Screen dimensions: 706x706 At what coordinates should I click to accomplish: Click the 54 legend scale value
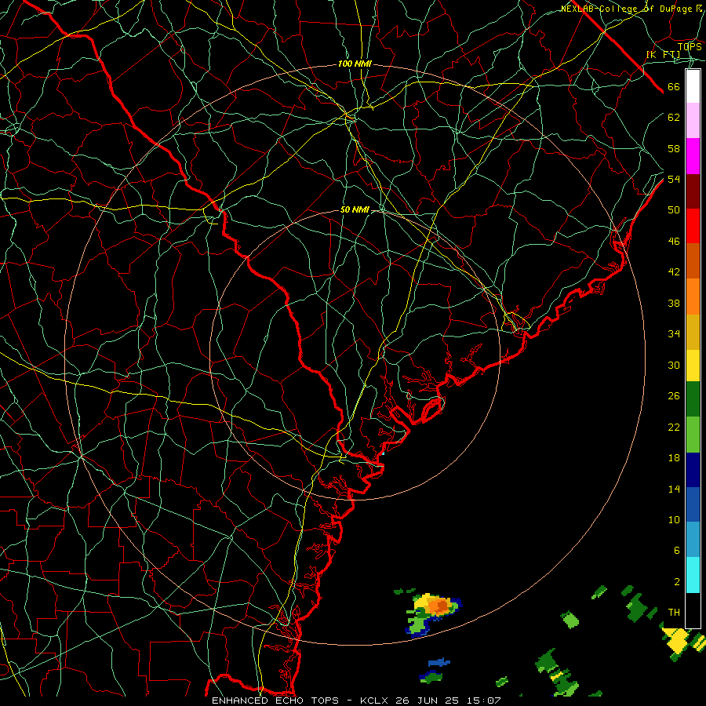pyautogui.click(x=674, y=179)
